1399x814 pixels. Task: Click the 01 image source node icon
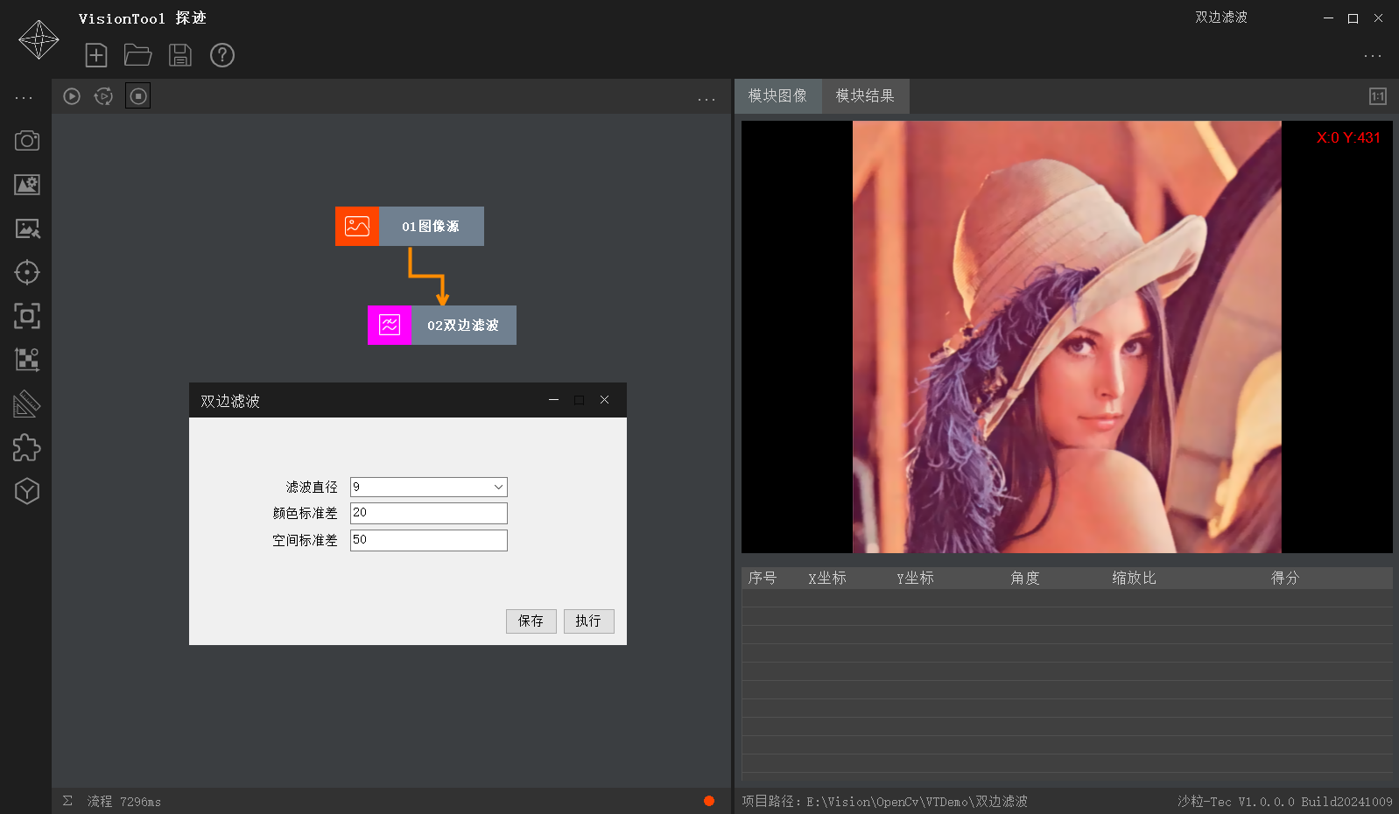click(357, 227)
